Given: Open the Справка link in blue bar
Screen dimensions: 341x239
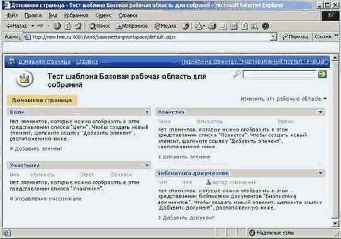Looking at the screenshot, I should tap(87, 62).
